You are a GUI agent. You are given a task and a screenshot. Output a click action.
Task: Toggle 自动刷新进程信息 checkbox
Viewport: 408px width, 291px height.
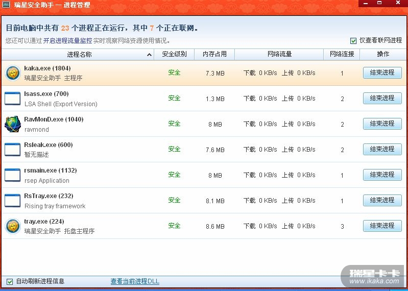point(10,281)
